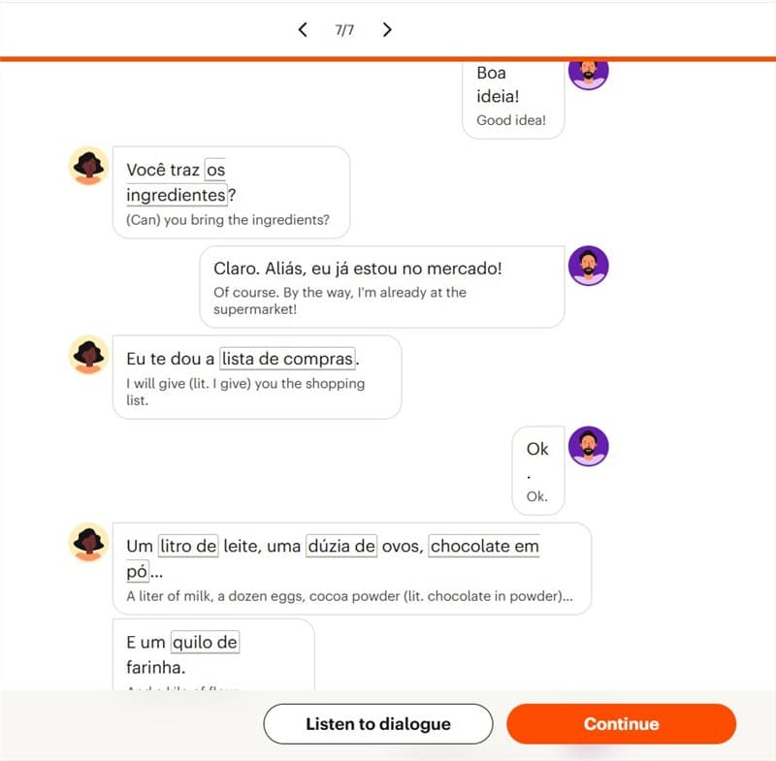Open the 'Claro. Aliás, eu já estou' message bubble
The image size is (776, 761).
tap(382, 287)
